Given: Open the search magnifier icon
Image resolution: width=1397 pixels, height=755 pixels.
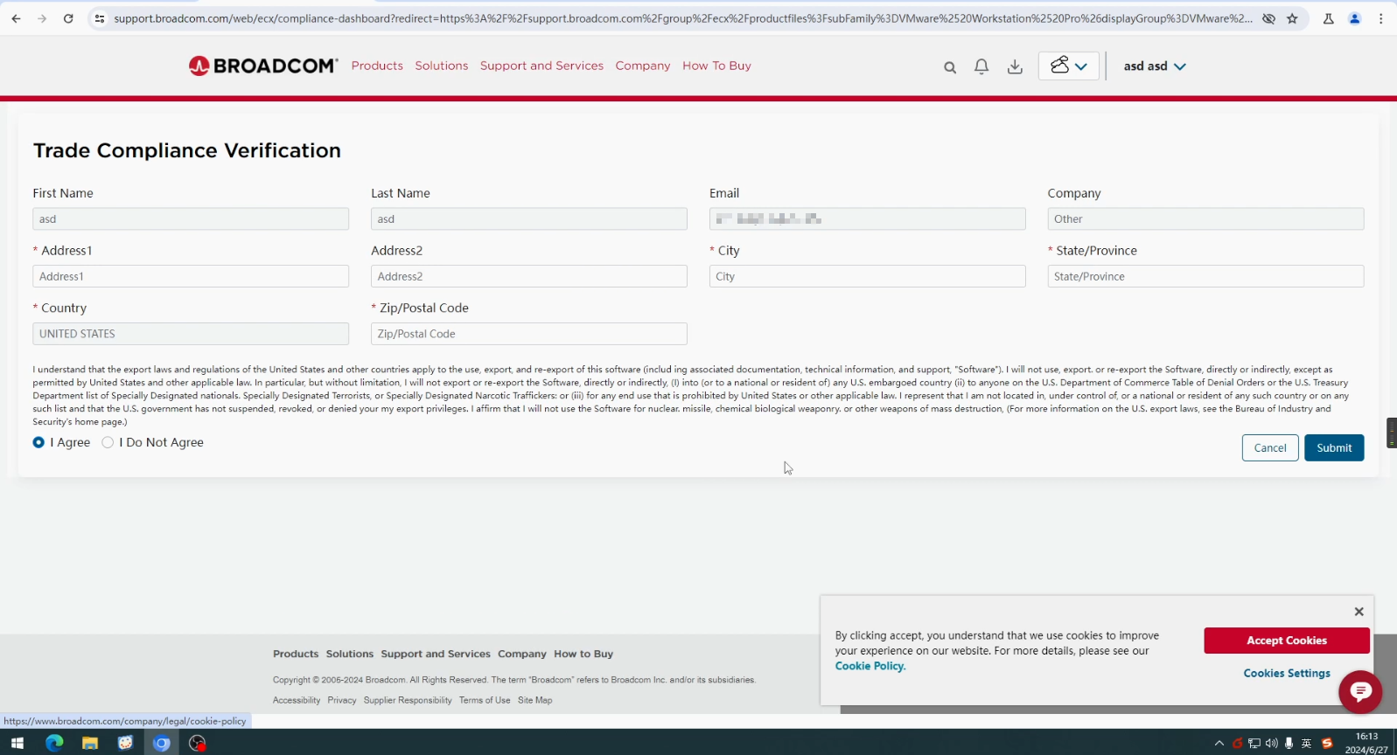Looking at the screenshot, I should [x=950, y=67].
